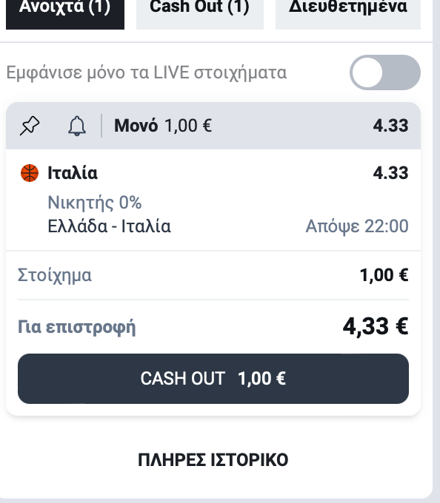Enable notifications with the bell icon
440x503 pixels.
pos(77,126)
